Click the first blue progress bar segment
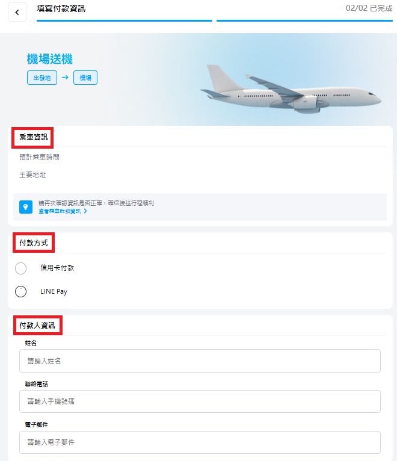The width and height of the screenshot is (397, 461). click(125, 20)
